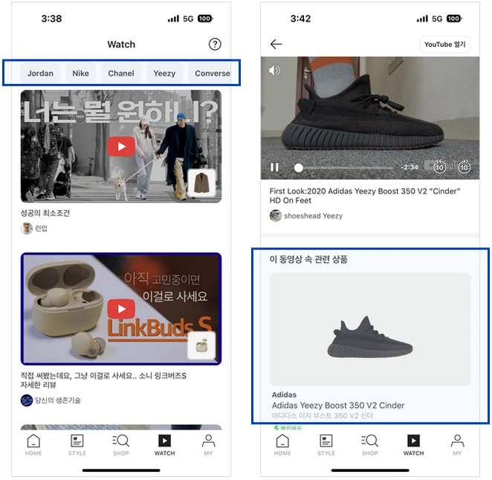
Task: Pause the Yeezy video
Action: click(x=274, y=167)
